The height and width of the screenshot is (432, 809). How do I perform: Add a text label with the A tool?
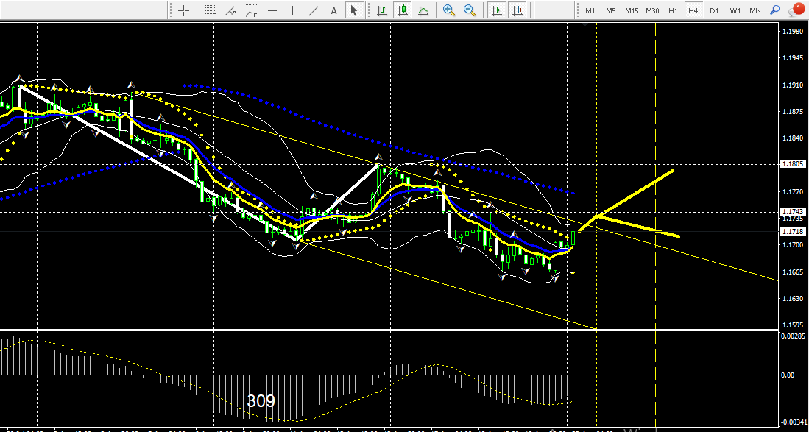coord(333,10)
